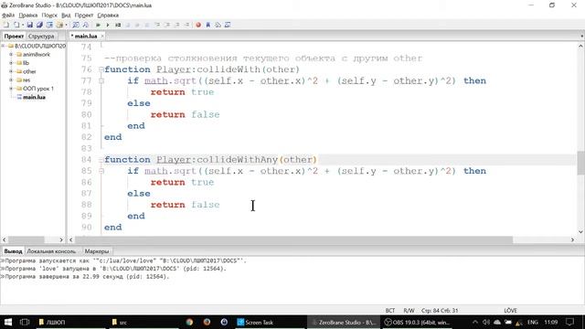Switch to the Структура tab
Image resolution: width=585 pixels, height=329 pixels.
[41, 37]
